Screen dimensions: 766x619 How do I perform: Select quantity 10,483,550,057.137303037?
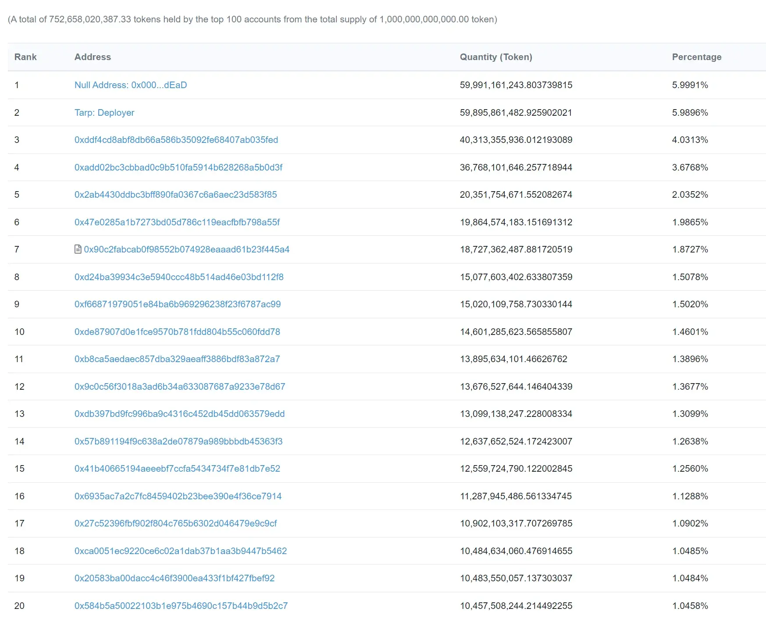pos(516,578)
